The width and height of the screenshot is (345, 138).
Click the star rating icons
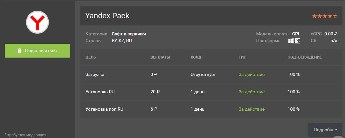click(x=325, y=16)
